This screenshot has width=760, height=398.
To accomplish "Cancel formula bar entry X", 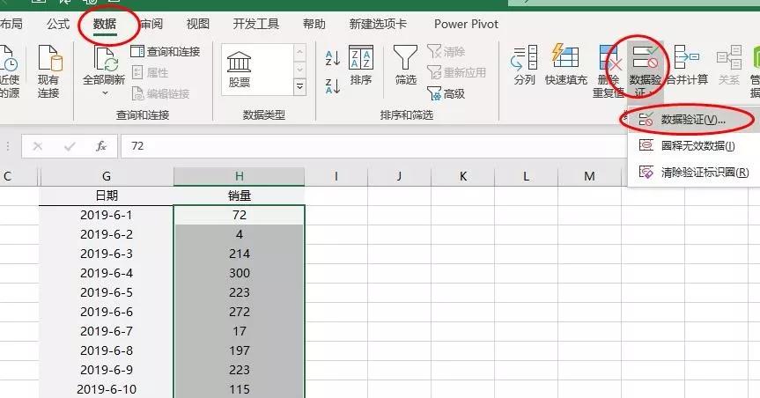I will pyautogui.click(x=38, y=146).
